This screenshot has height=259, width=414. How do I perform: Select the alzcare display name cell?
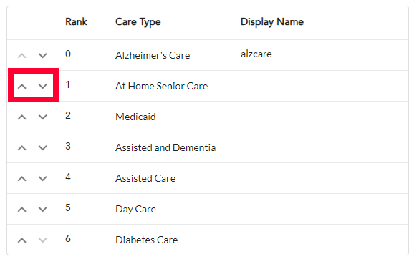(x=256, y=54)
